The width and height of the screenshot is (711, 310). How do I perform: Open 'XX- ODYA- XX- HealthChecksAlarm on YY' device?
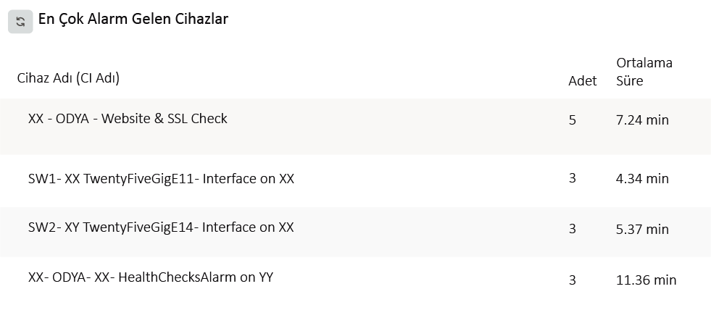click(x=150, y=277)
